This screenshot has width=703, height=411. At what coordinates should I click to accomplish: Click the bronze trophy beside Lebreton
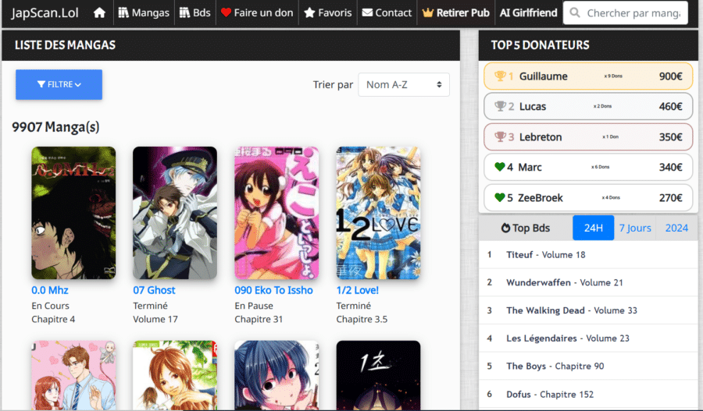click(500, 137)
